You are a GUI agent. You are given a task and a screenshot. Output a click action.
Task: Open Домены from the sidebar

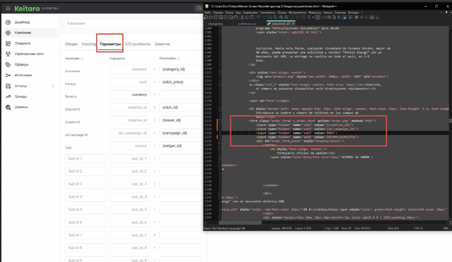[21, 107]
